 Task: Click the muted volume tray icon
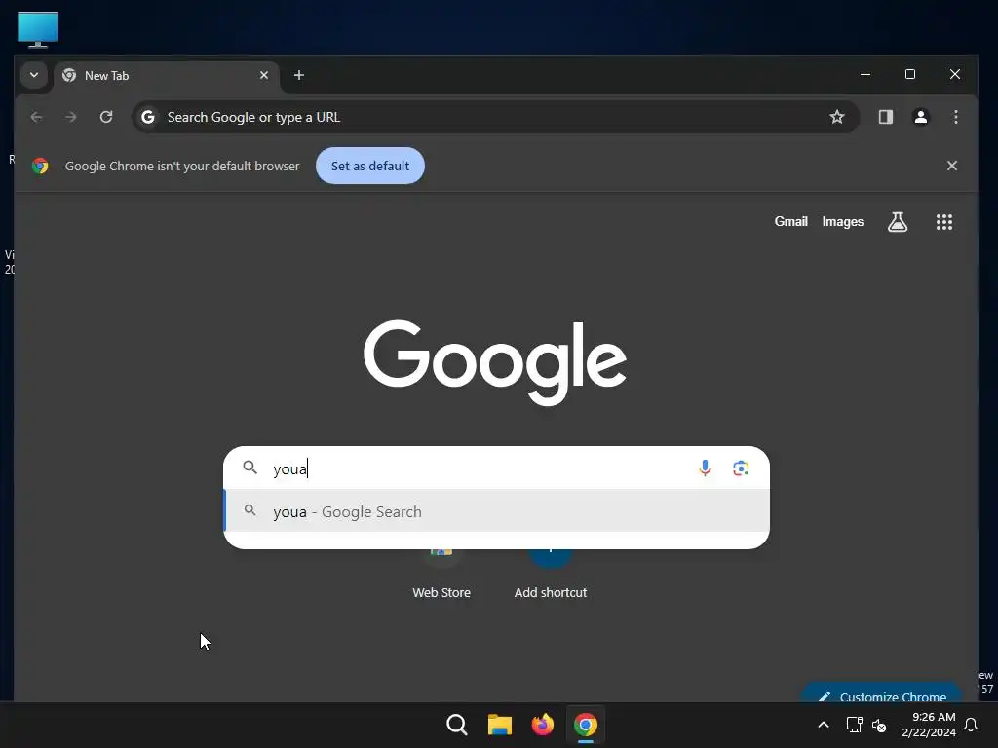[879, 725]
